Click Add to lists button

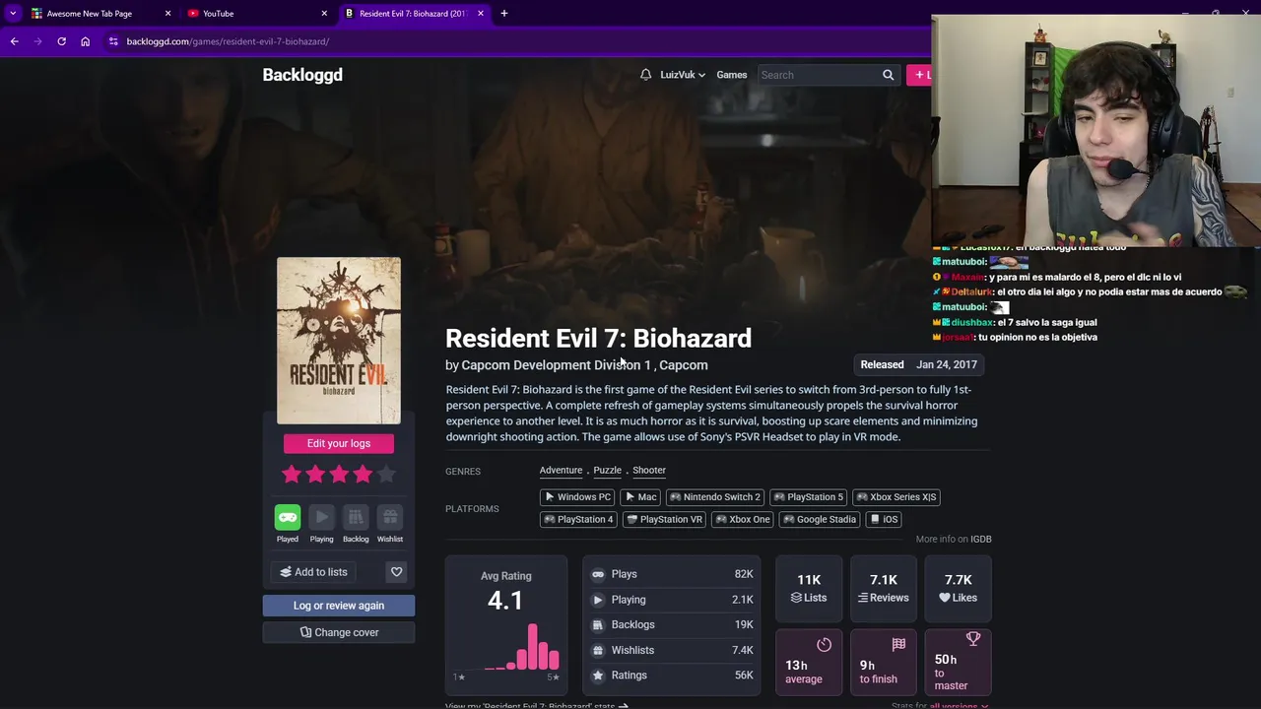point(314,572)
